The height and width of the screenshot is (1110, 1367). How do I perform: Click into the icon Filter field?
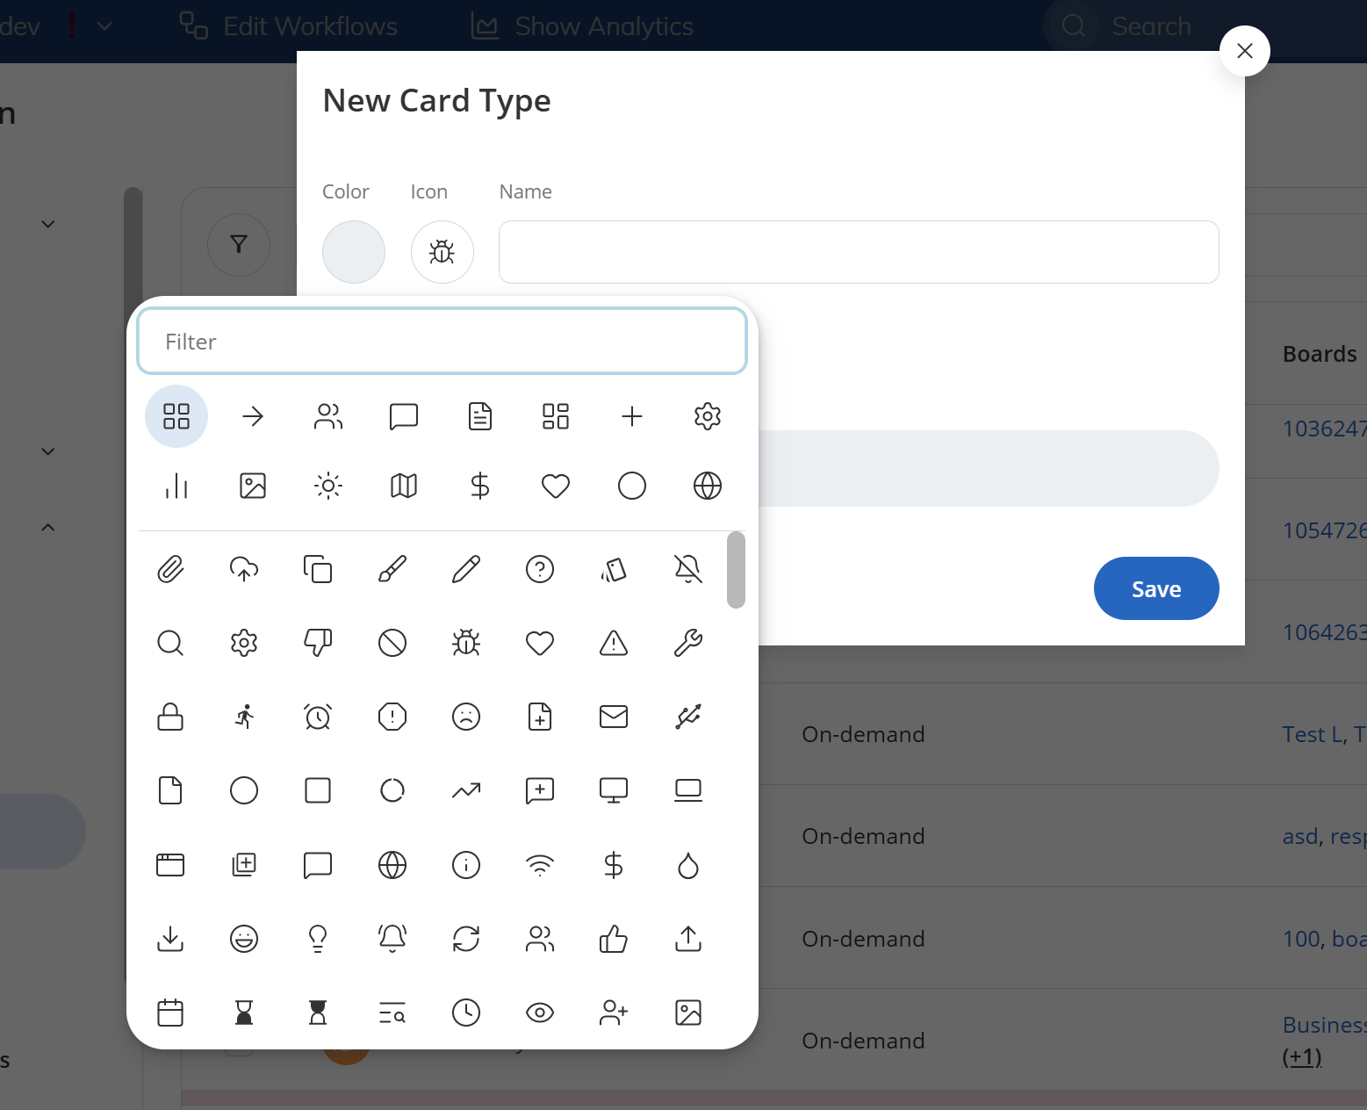[442, 342]
